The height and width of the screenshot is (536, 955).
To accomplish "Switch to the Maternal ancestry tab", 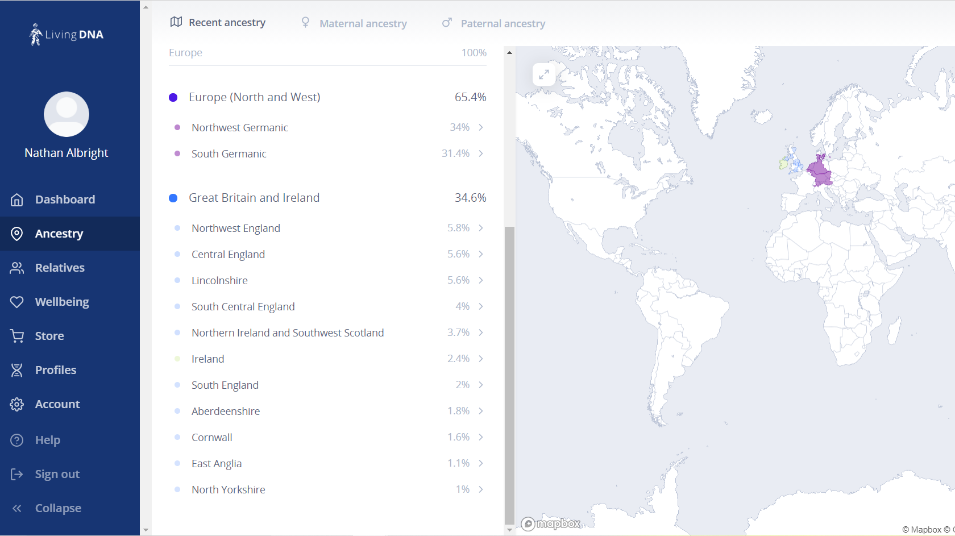I will click(x=354, y=23).
